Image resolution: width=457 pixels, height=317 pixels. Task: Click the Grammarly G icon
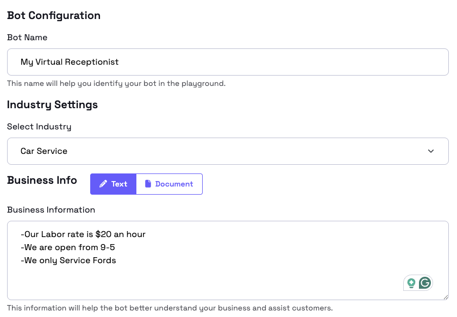(425, 283)
